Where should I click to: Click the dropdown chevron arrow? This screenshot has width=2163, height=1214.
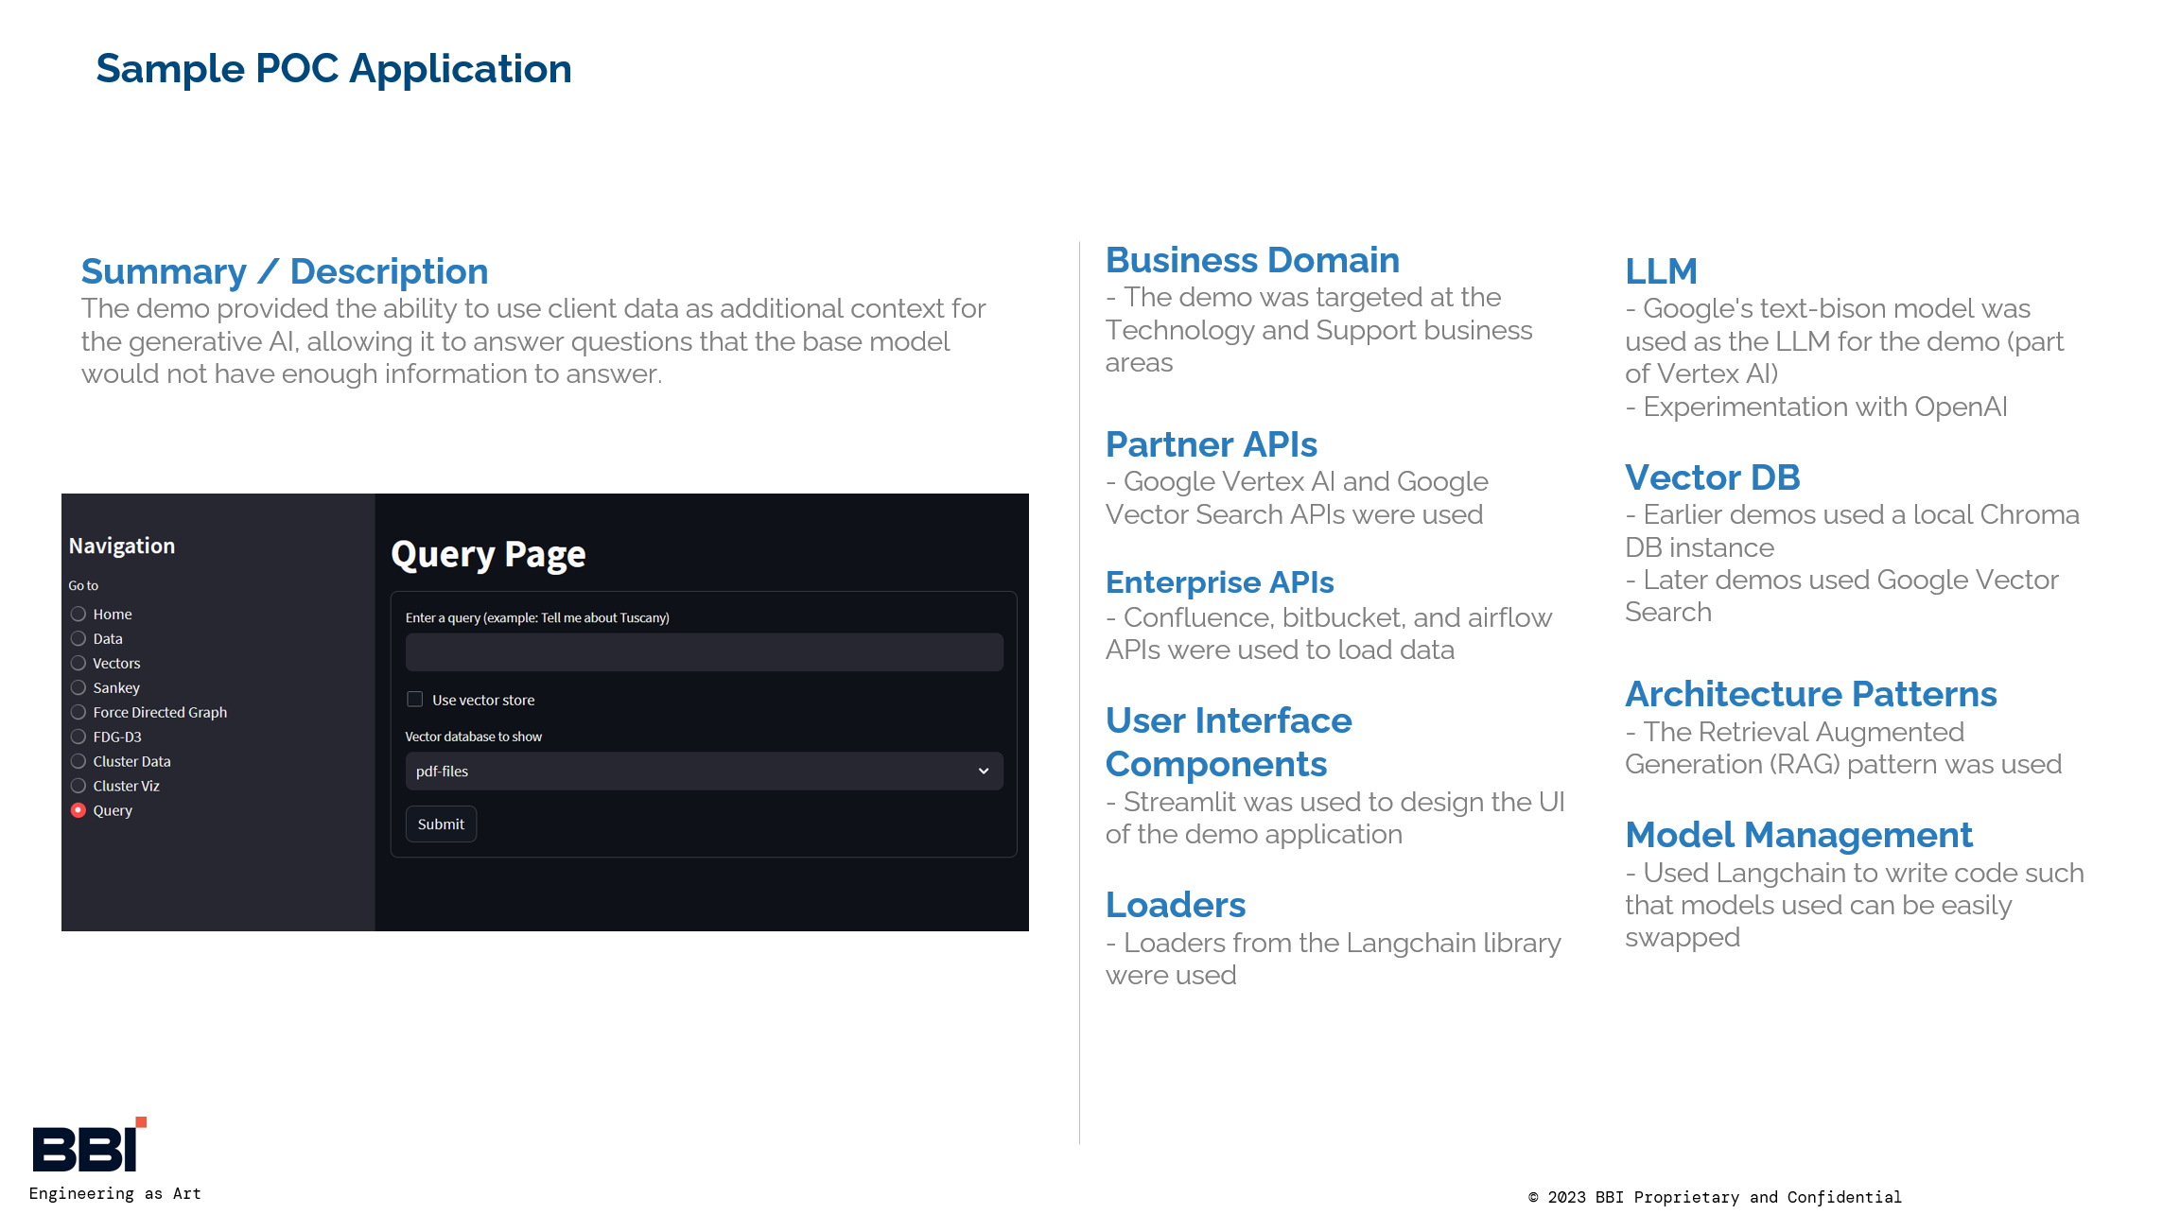coord(984,772)
